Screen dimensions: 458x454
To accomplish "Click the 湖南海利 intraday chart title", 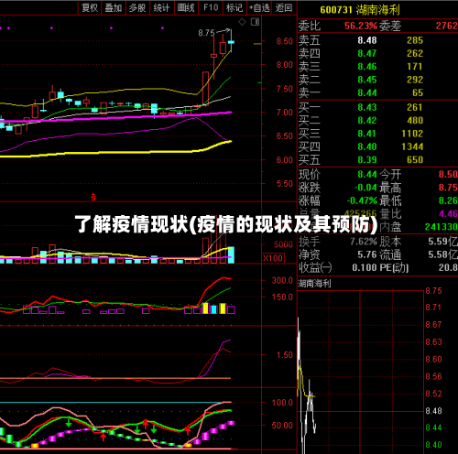I will click(x=314, y=284).
